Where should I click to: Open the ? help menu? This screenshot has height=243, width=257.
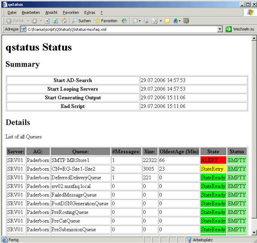pyautogui.click(x=102, y=12)
